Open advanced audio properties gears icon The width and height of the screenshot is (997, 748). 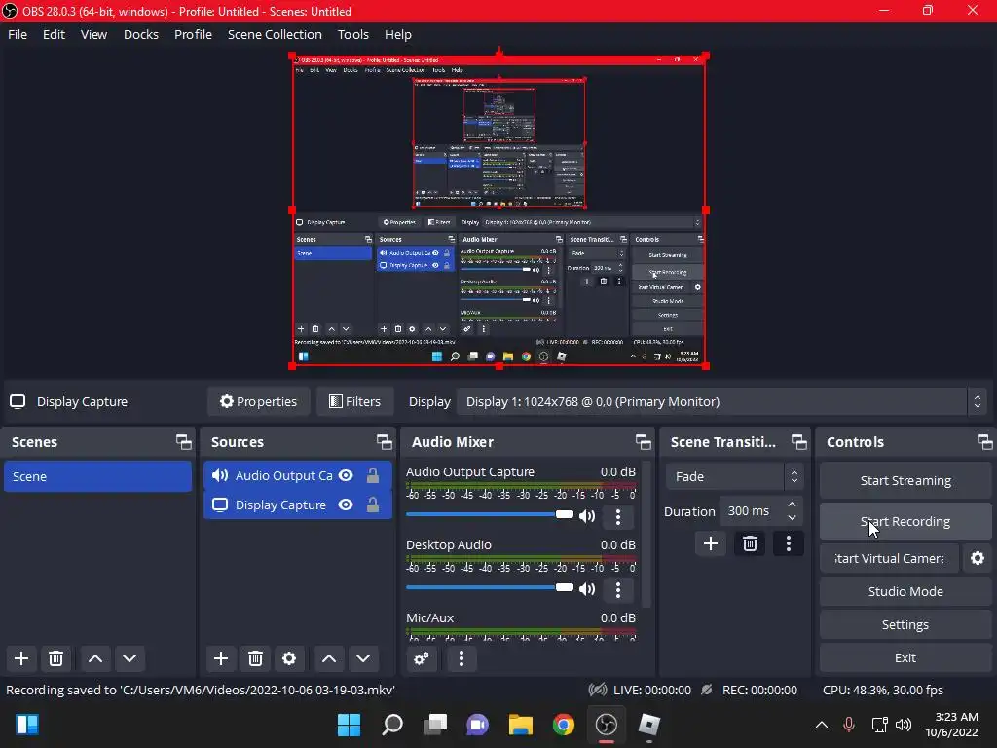422,658
